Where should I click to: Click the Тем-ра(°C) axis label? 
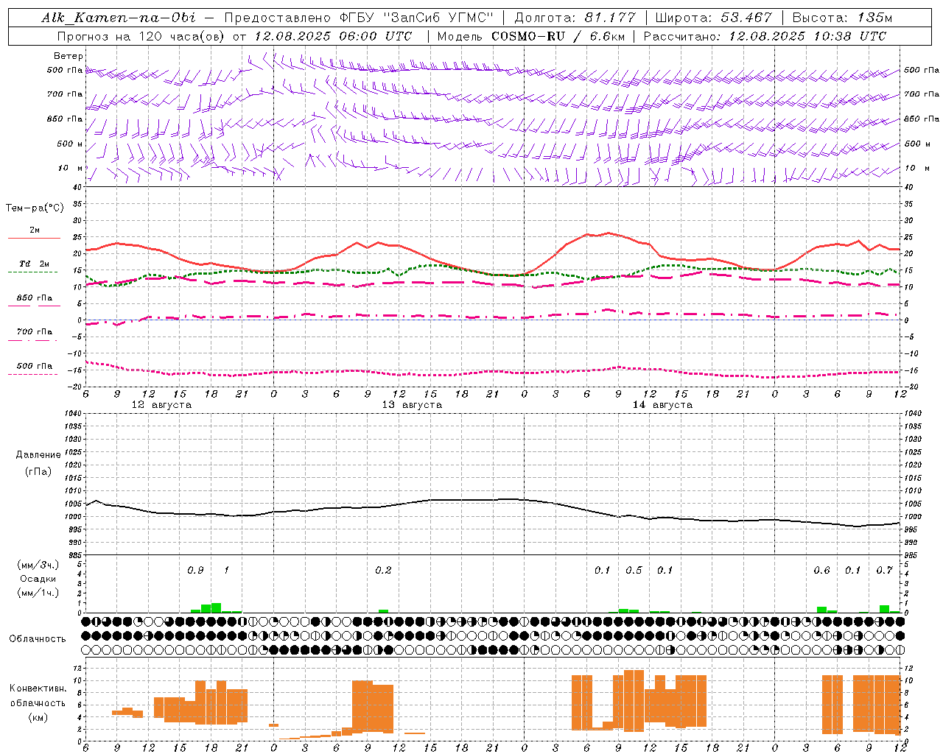(x=35, y=208)
